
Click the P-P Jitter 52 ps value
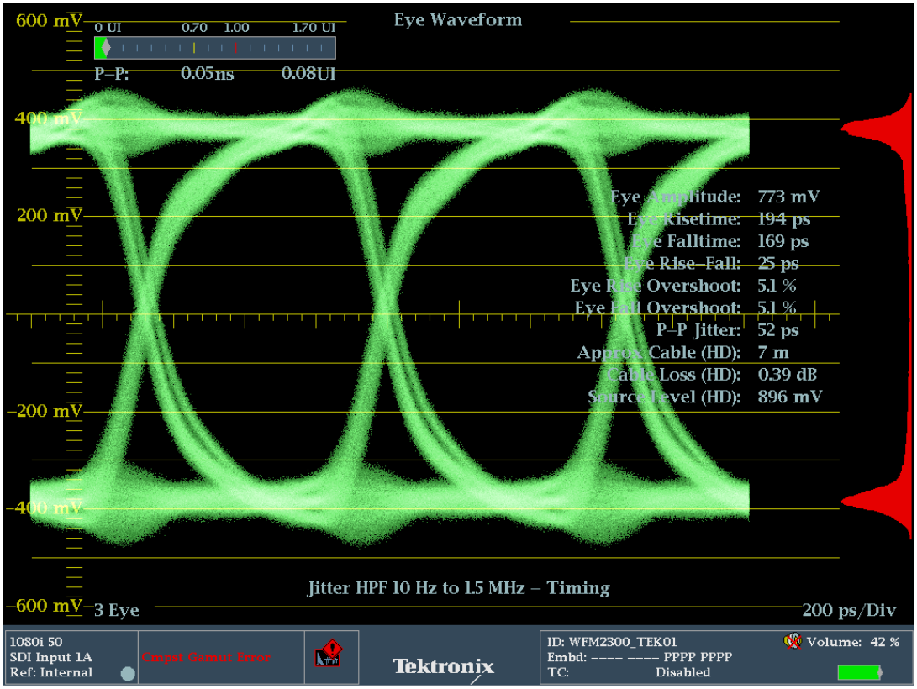777,330
